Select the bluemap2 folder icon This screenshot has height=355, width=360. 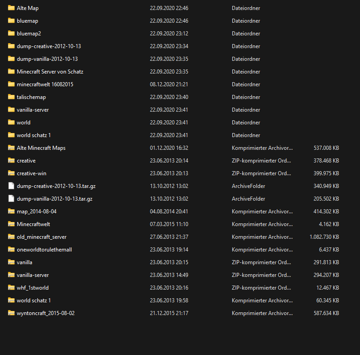[11, 34]
